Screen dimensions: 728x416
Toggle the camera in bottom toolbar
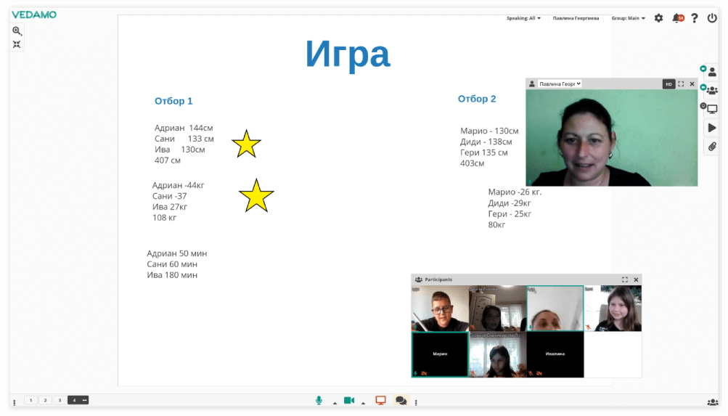349,400
